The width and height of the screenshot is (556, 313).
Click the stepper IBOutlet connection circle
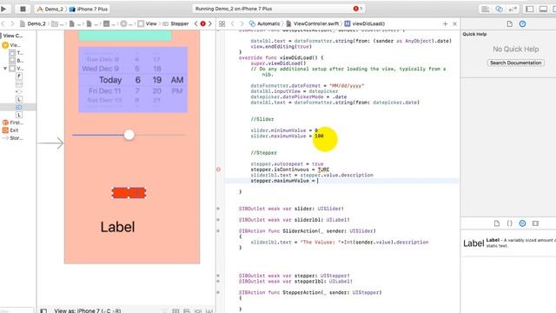218,276
